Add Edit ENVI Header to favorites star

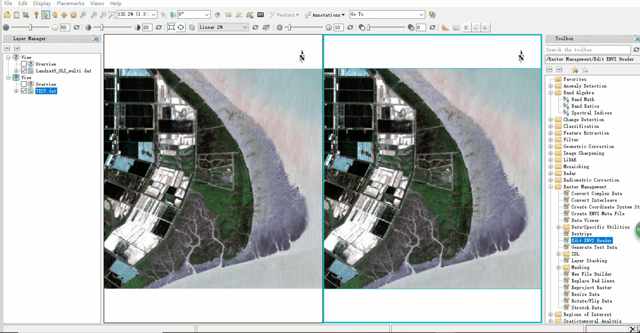575,70
